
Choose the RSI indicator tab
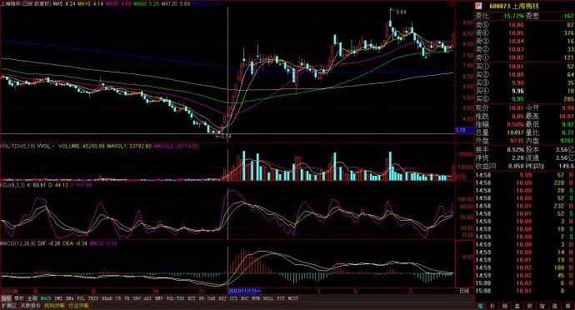192,298
